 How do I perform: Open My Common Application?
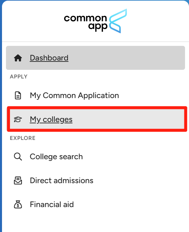tap(74, 95)
